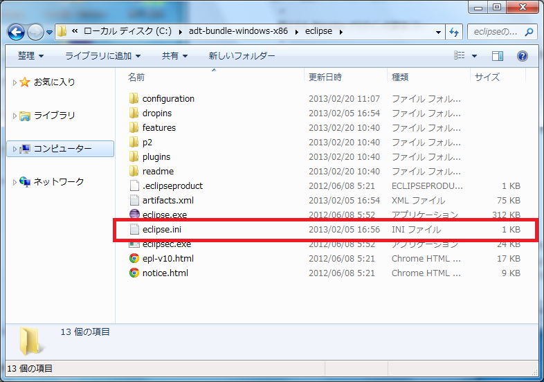Screen dimensions: 544x382
Task: Click date 2013/02/20 11:07 of configuration
Action: [344, 99]
